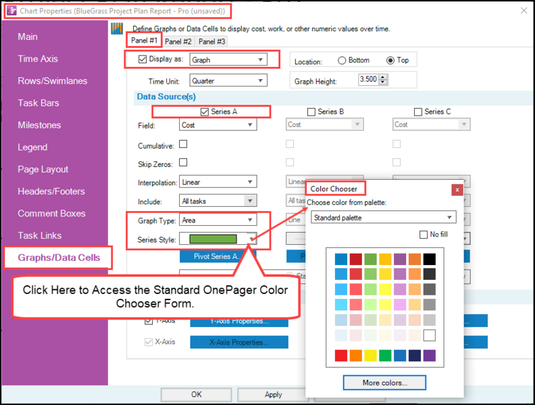
Task: Switch to Panel #1 tab
Action: pos(144,41)
